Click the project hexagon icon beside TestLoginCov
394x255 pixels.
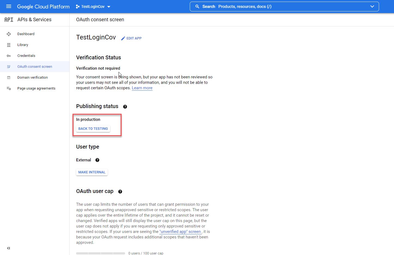pyautogui.click(x=78, y=7)
